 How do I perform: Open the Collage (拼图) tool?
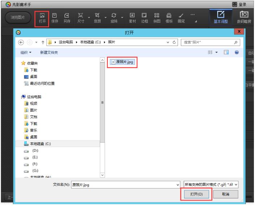pyautogui.click(x=156, y=18)
